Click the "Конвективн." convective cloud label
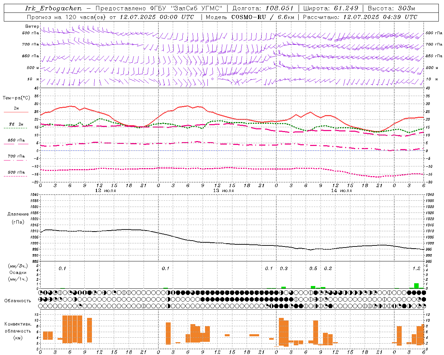This screenshot has width=444, height=355. [x=18, y=324]
